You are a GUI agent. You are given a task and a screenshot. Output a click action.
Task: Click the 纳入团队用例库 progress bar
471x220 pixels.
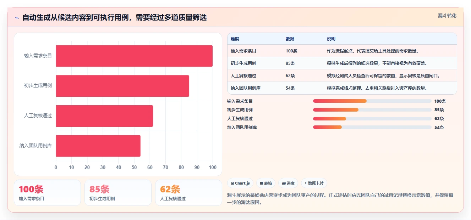tap(372, 127)
